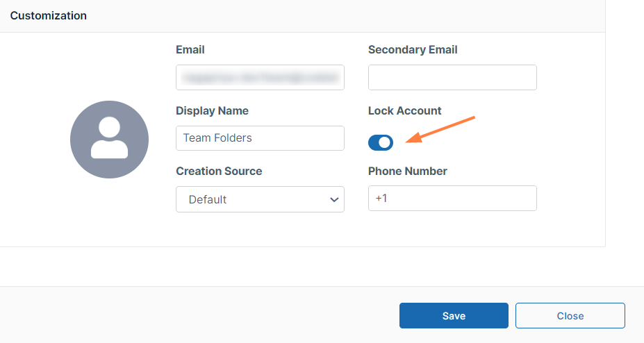Click the Phone Number label
Viewport: 644px width, 343px height.
point(407,171)
